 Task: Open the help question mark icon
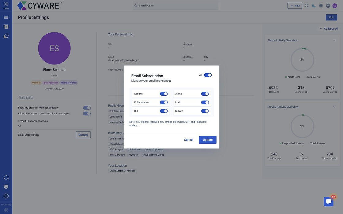328,6
